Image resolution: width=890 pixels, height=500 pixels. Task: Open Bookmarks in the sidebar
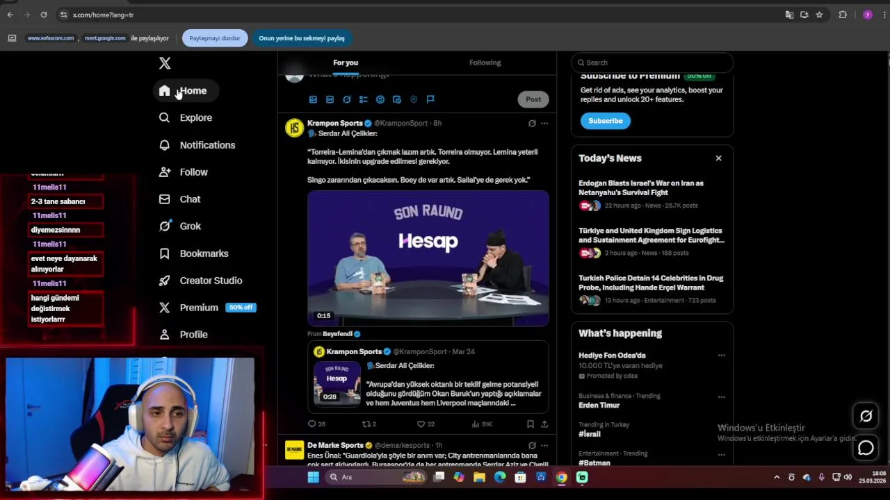pos(194,253)
